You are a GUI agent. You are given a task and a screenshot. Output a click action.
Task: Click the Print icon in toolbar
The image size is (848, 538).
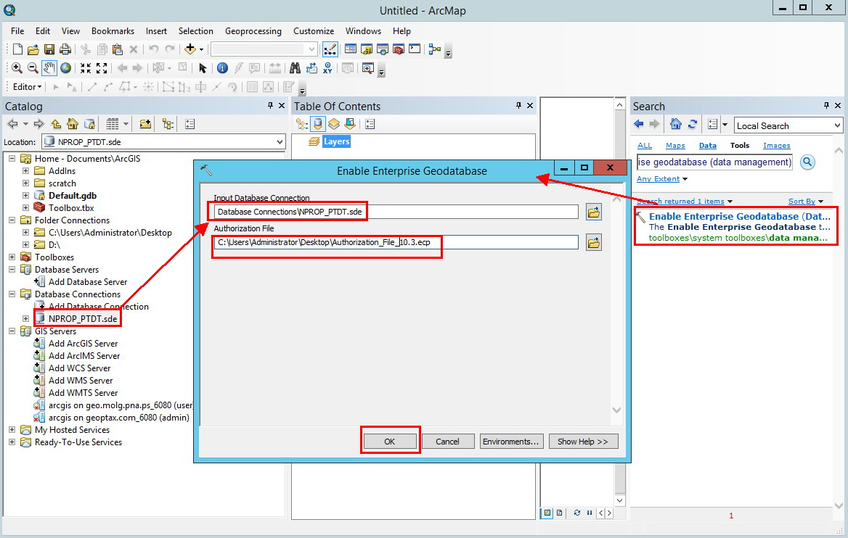click(65, 49)
